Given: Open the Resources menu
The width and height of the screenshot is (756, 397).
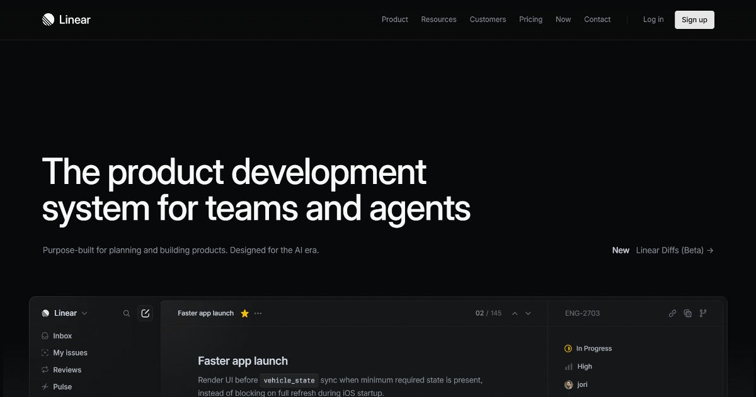Looking at the screenshot, I should (x=438, y=20).
